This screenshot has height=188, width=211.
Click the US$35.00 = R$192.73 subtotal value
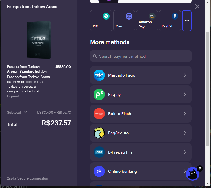point(54,112)
